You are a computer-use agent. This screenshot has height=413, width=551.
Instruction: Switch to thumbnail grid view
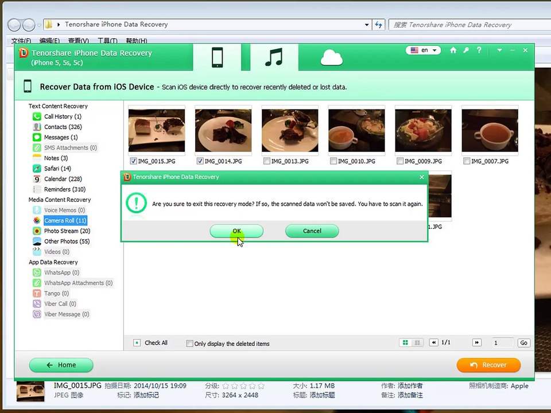(405, 343)
